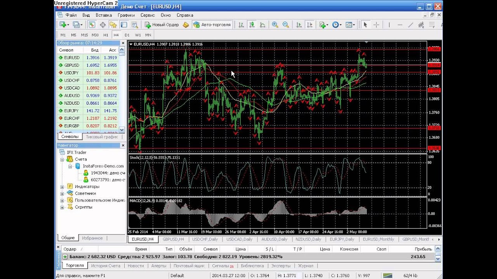Viewport: 497px width, 279px height.
Task: Toggle the Navigator star-folder icon
Action: tap(113, 24)
